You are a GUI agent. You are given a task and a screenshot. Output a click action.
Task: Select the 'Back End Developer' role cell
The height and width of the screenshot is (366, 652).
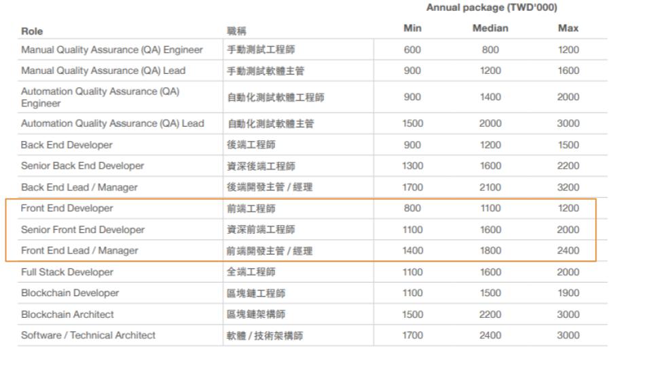[x=67, y=145]
